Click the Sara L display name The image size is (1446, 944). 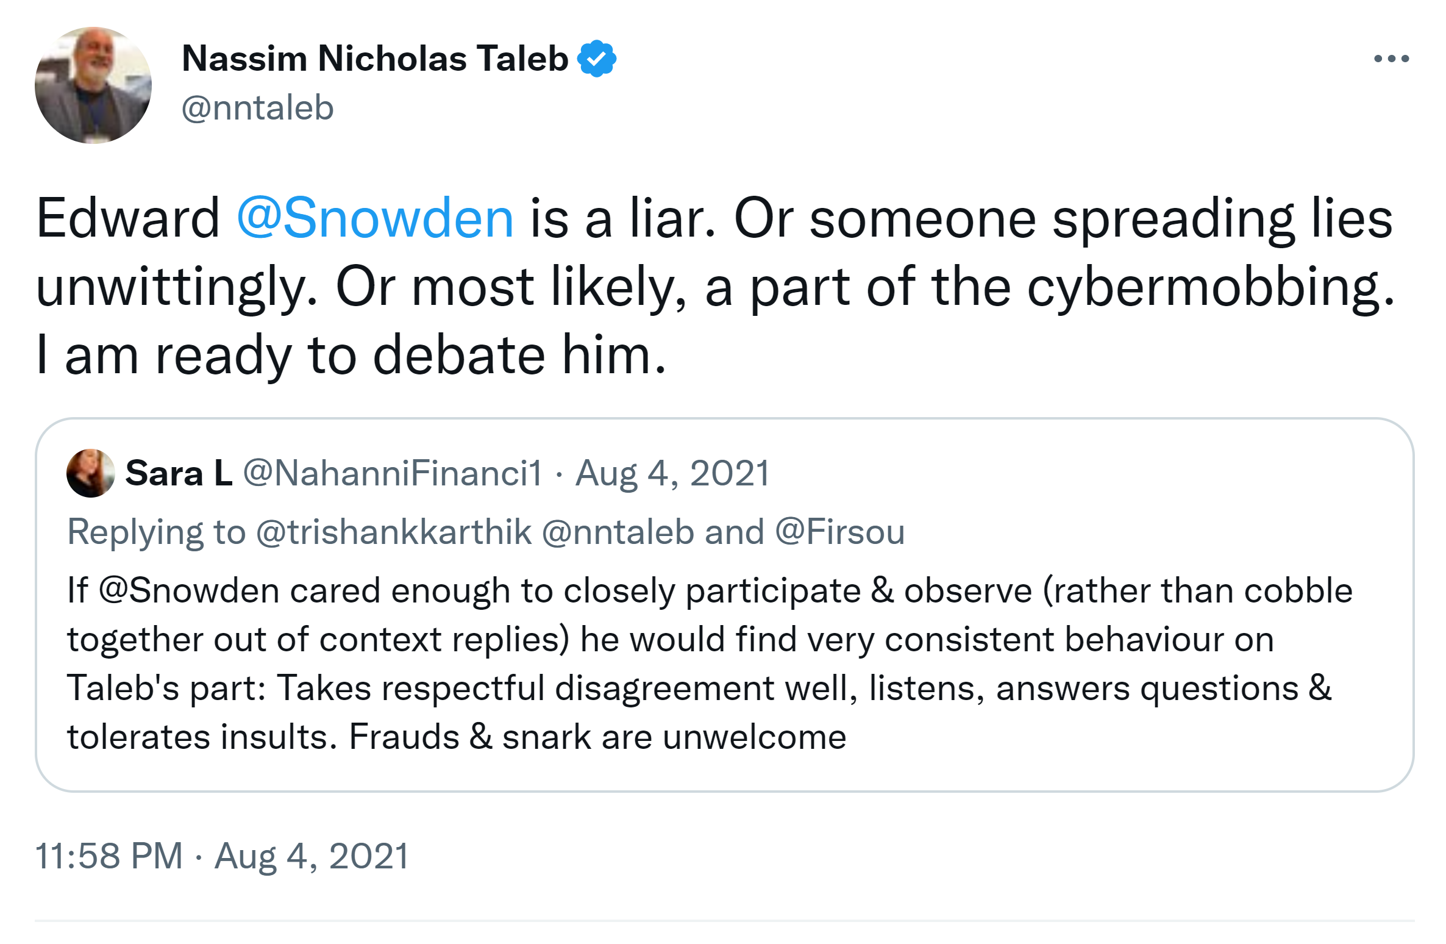tap(179, 473)
